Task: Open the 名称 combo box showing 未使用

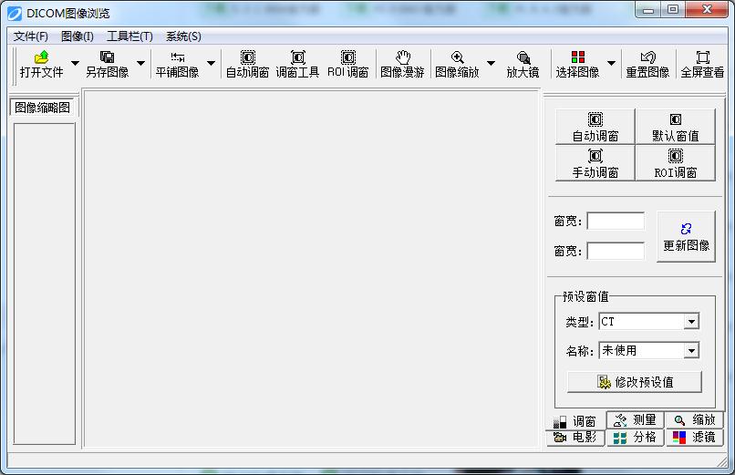Action: coord(648,350)
